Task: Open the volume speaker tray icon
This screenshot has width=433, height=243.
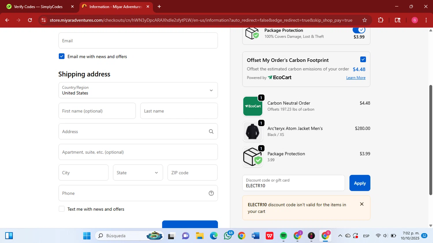Action: tap(385, 236)
